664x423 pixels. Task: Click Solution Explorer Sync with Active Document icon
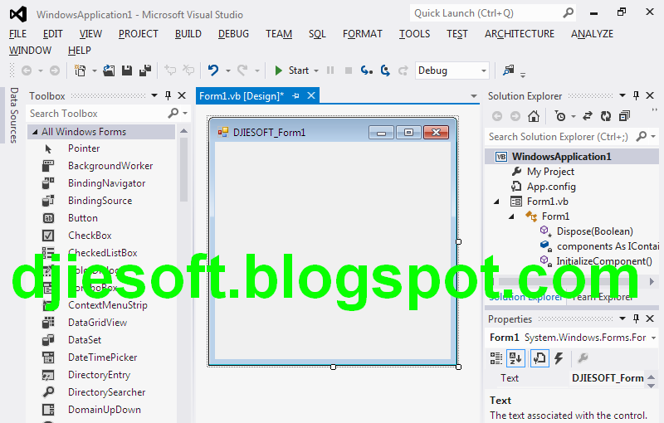(588, 116)
